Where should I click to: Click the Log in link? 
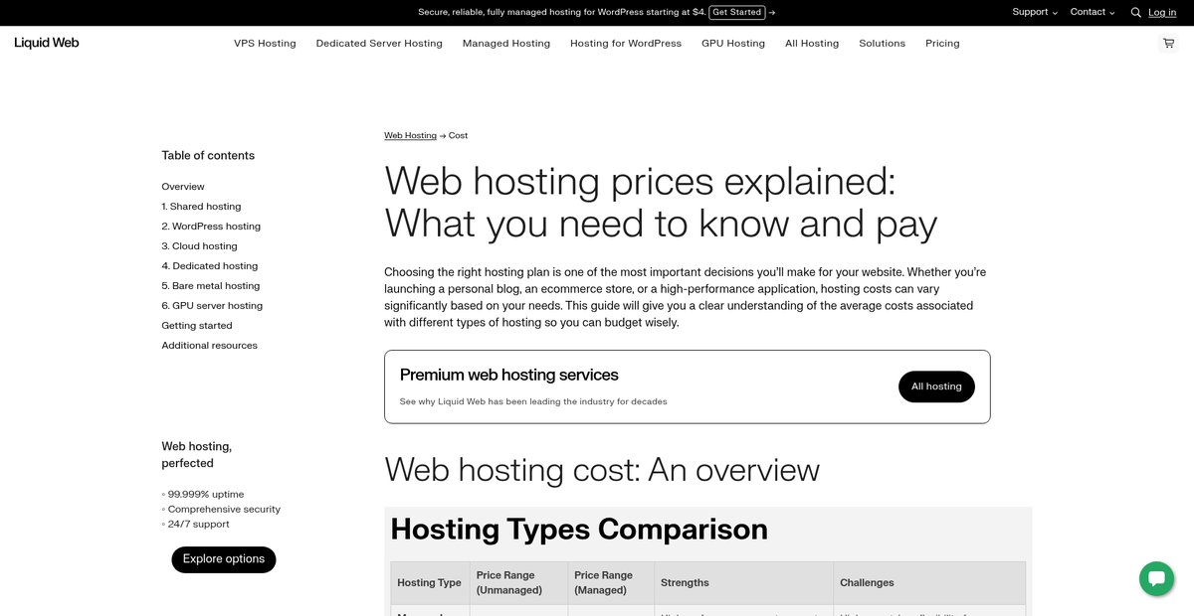[1162, 12]
